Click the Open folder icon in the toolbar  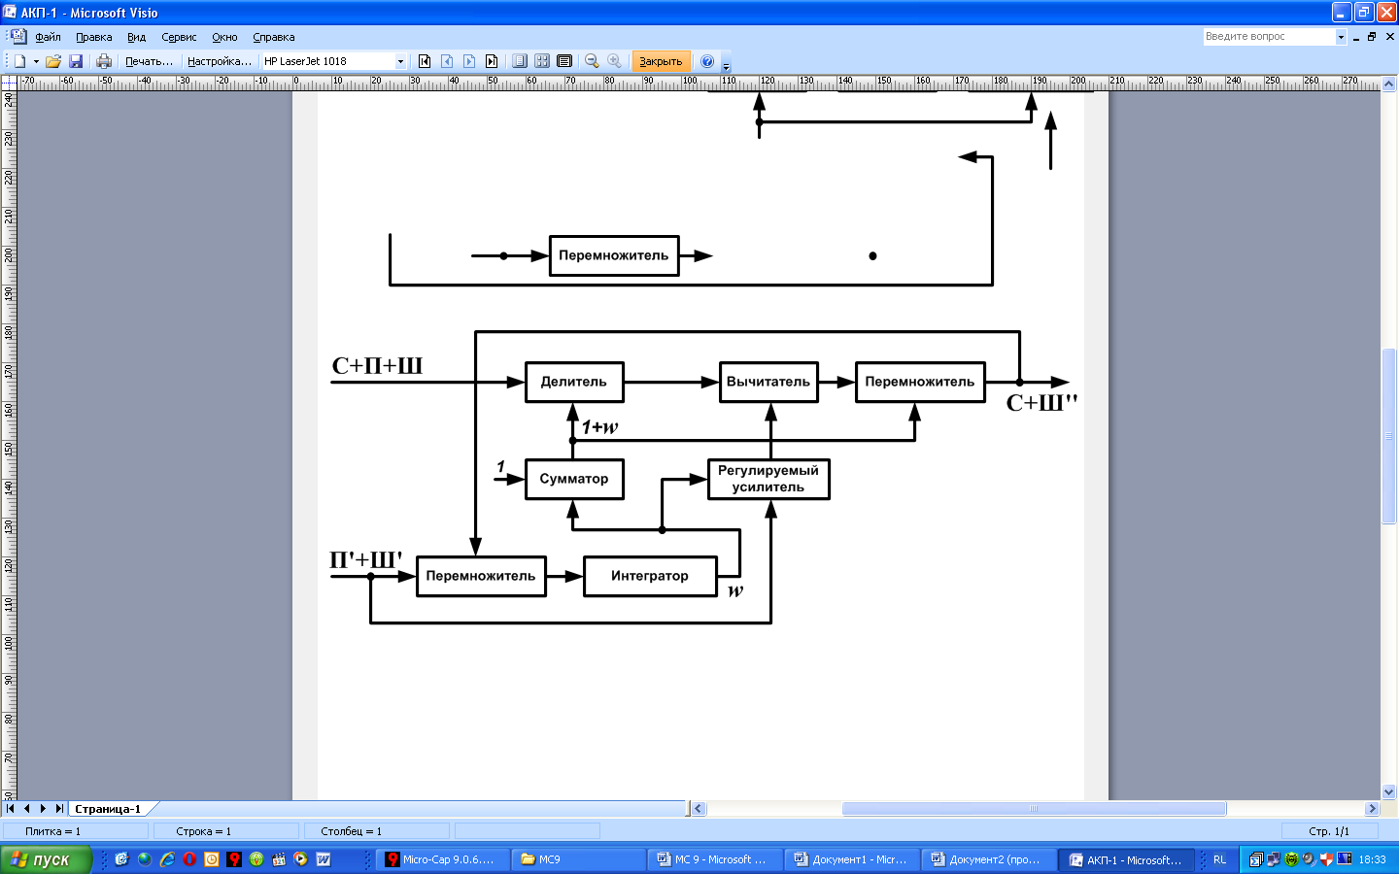(53, 61)
